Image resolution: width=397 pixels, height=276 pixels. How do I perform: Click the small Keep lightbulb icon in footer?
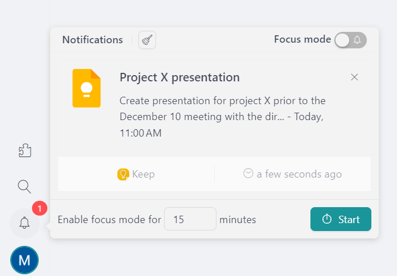pyautogui.click(x=123, y=174)
